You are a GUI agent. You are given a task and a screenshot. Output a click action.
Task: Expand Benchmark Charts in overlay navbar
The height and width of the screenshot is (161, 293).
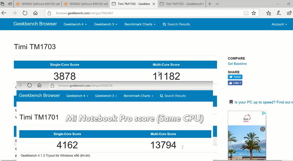138,96
